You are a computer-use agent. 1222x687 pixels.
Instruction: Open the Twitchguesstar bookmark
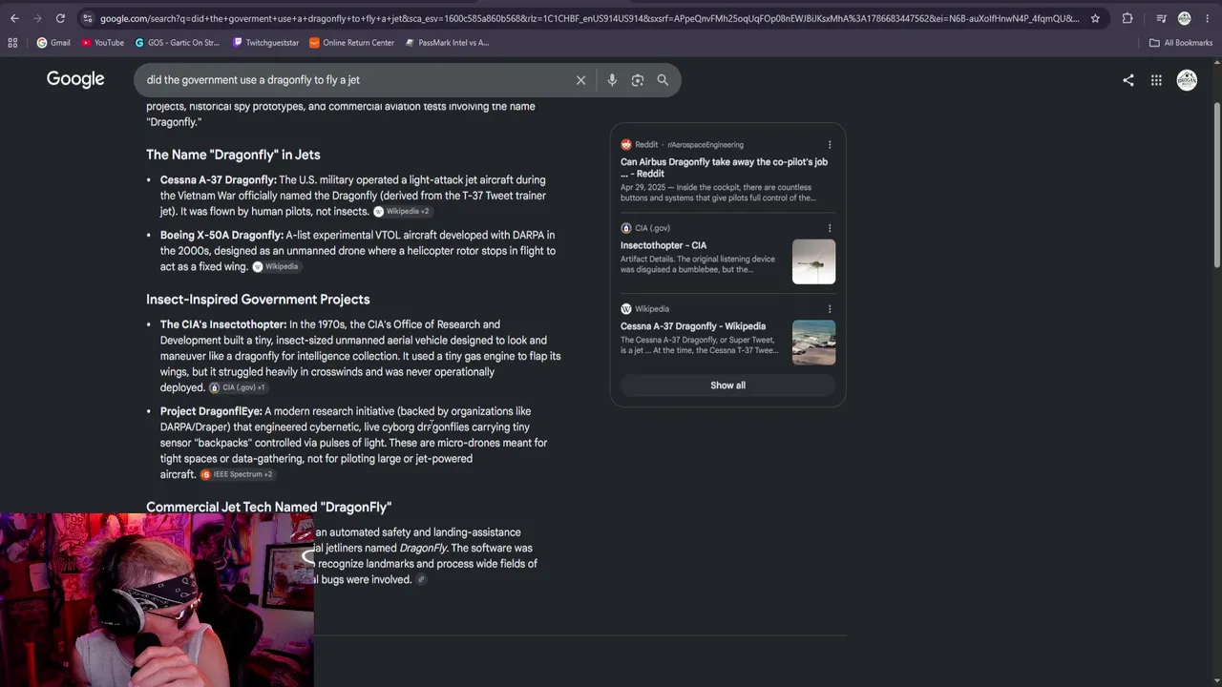[x=264, y=43]
